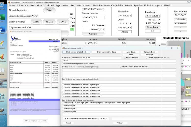The image size is (191, 127).
Task: Click the field containing En votre aimable règlement
Action: [x=119, y=63]
